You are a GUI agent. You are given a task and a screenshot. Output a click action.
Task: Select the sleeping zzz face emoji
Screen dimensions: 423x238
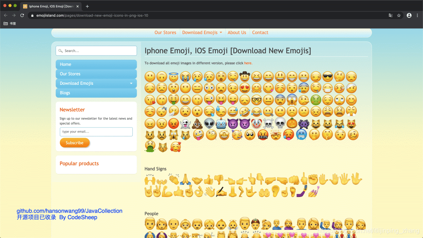(x=162, y=111)
